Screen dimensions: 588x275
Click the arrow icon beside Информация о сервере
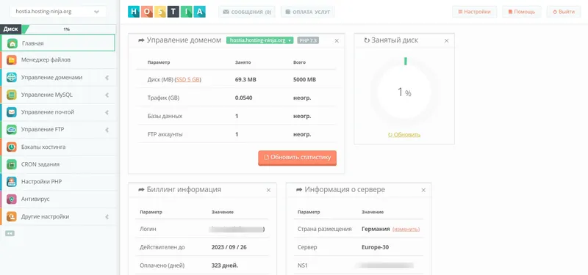(299, 190)
